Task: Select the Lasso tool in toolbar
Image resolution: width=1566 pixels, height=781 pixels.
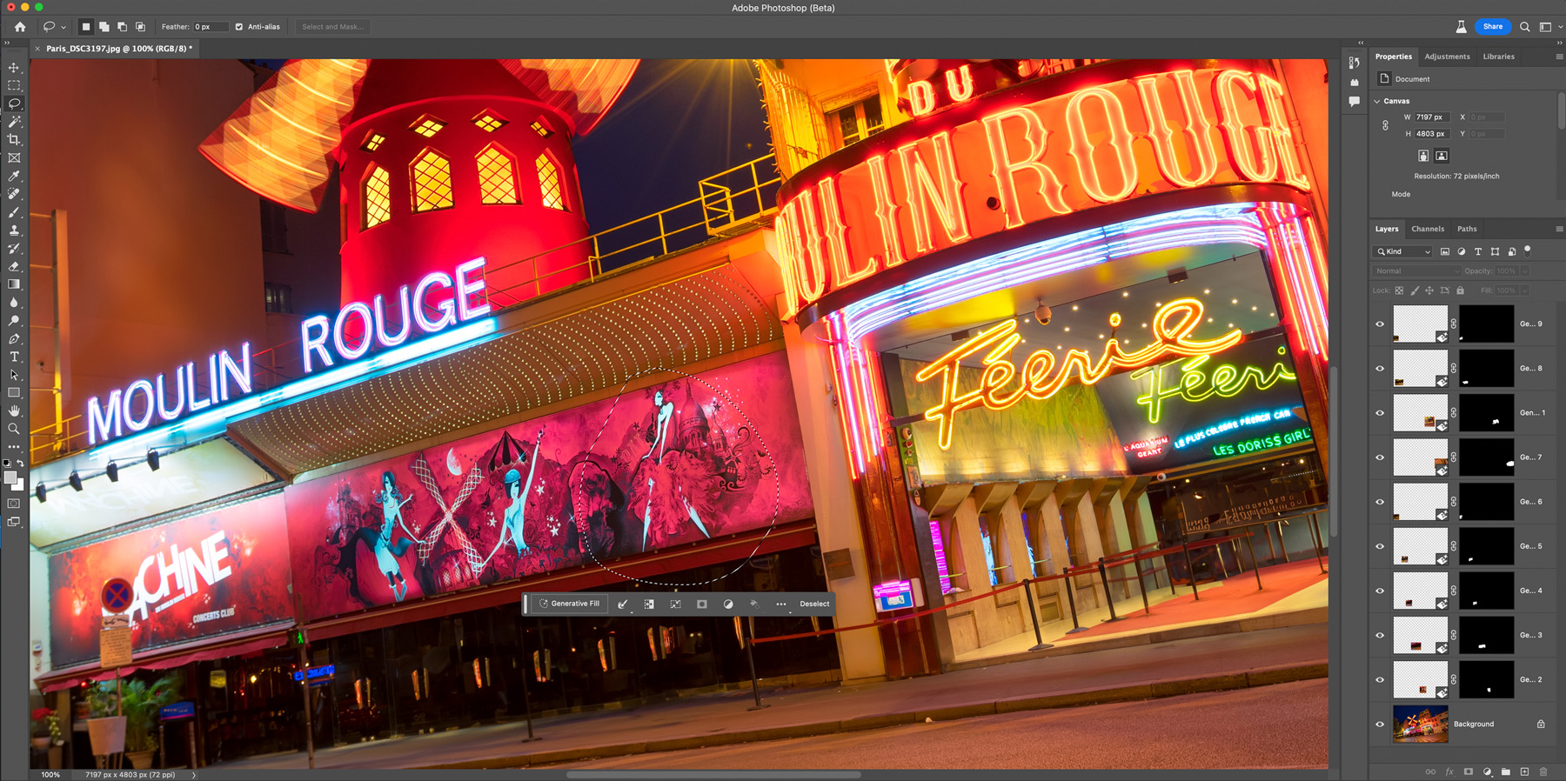Action: (x=14, y=103)
